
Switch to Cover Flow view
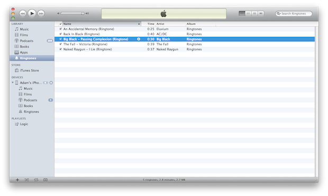click(261, 13)
